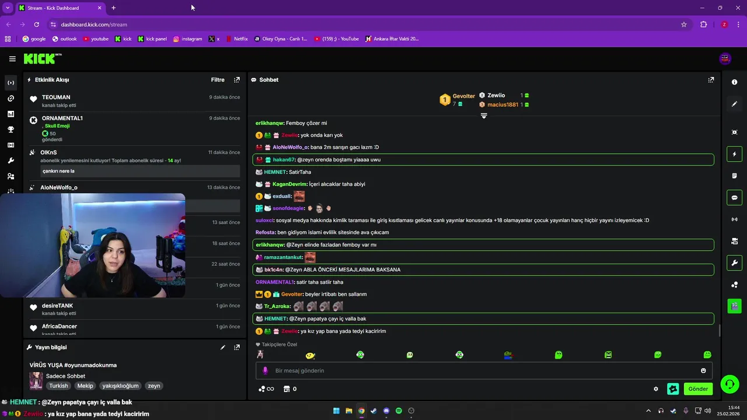Click the channel points infinity icon below chat
The image size is (747, 420).
tap(266, 389)
